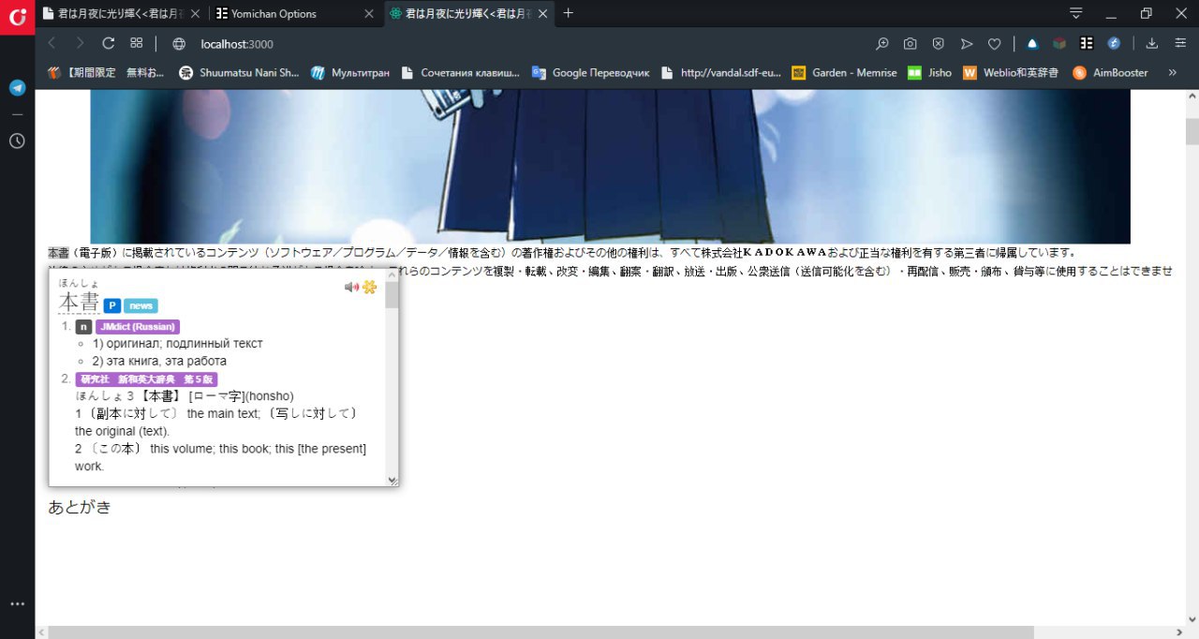The image size is (1199, 639).
Task: Click the popup scrollbar thumb
Action: click(x=392, y=294)
